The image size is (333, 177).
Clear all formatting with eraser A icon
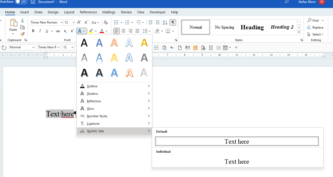(106, 22)
